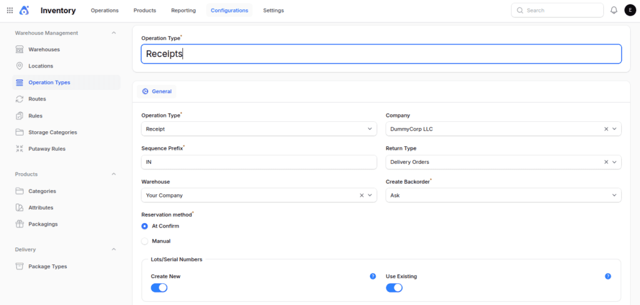The height and width of the screenshot is (305, 640).
Task: Open the Warehouse dropdown arrow
Action: [x=370, y=195]
